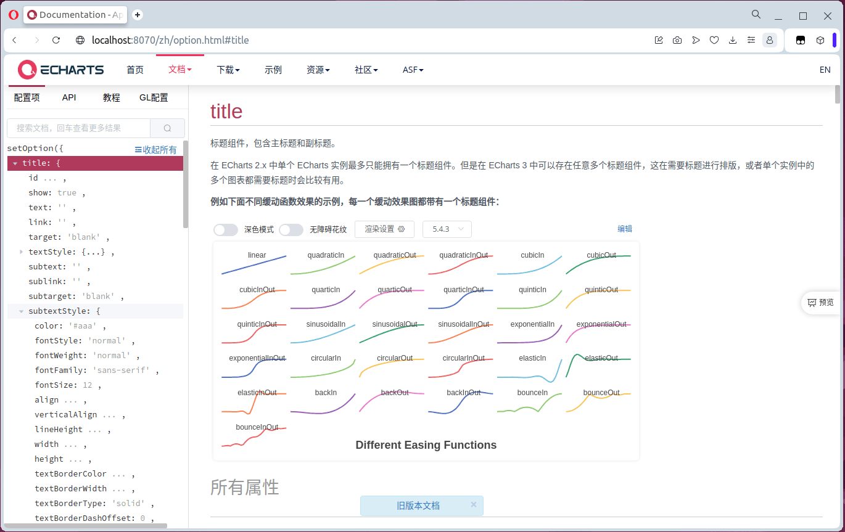This screenshot has width=845, height=532.
Task: Click the 预览 preview floating button
Action: click(x=821, y=303)
